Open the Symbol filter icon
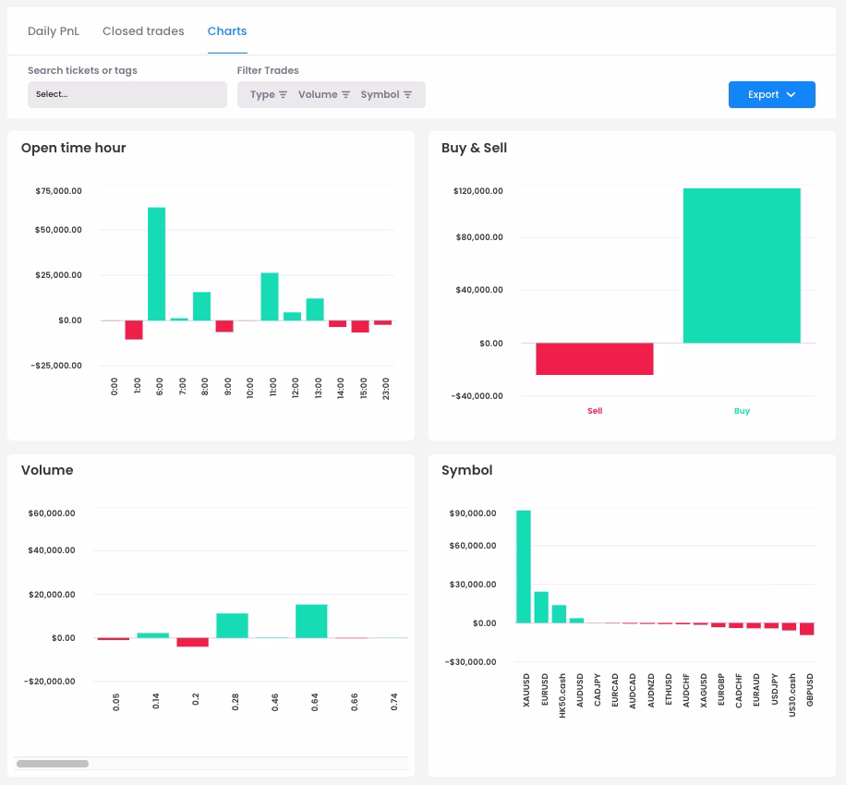 click(408, 94)
